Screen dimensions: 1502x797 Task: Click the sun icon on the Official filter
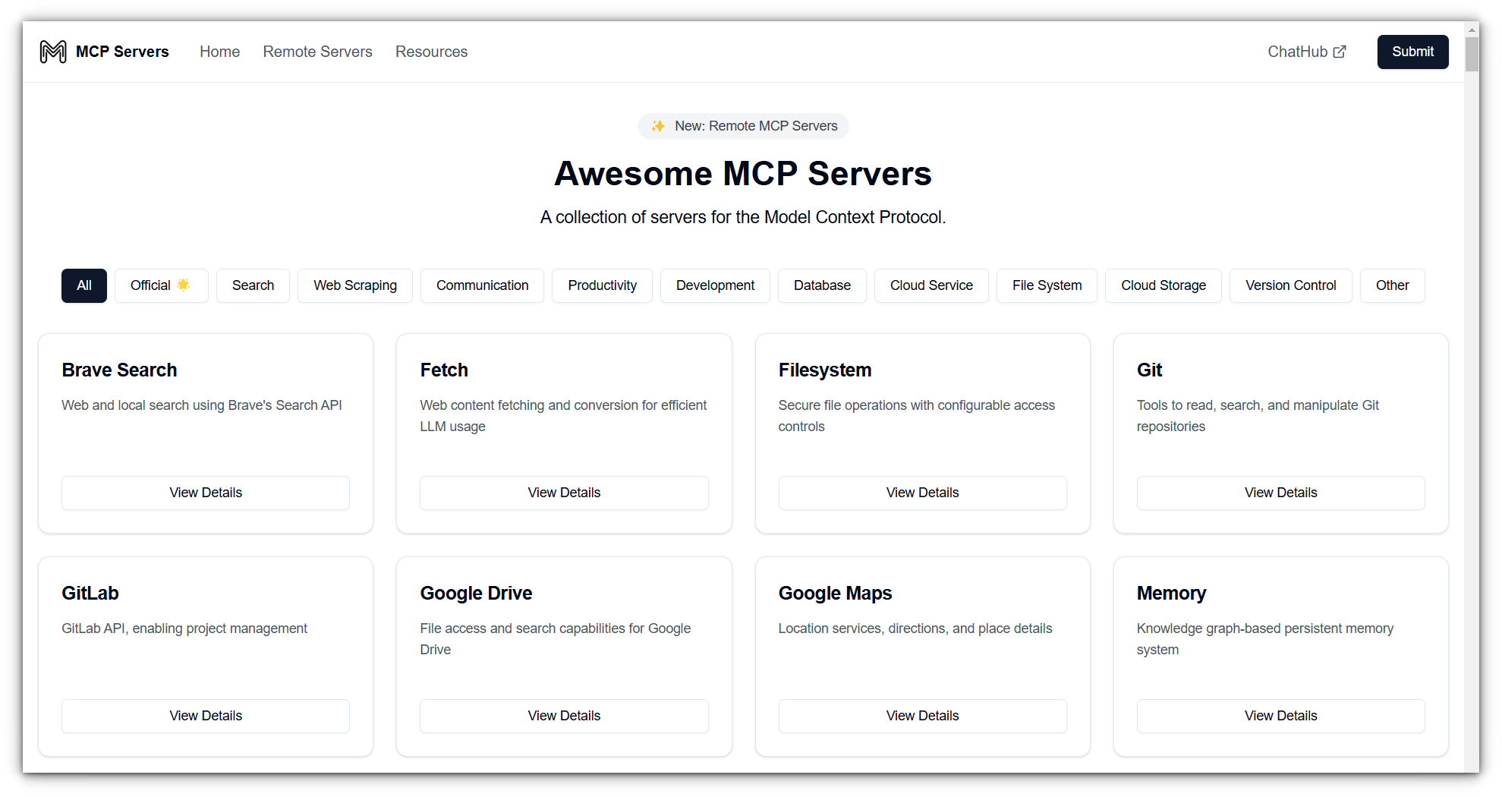[183, 285]
